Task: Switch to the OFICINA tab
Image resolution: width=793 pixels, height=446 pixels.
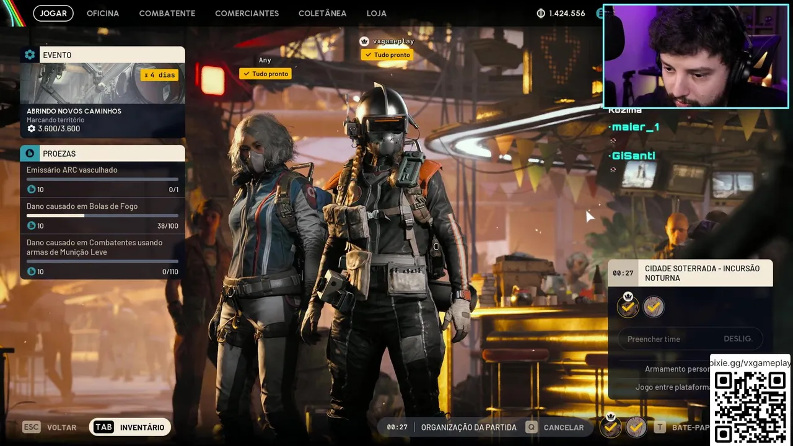Action: coord(103,13)
